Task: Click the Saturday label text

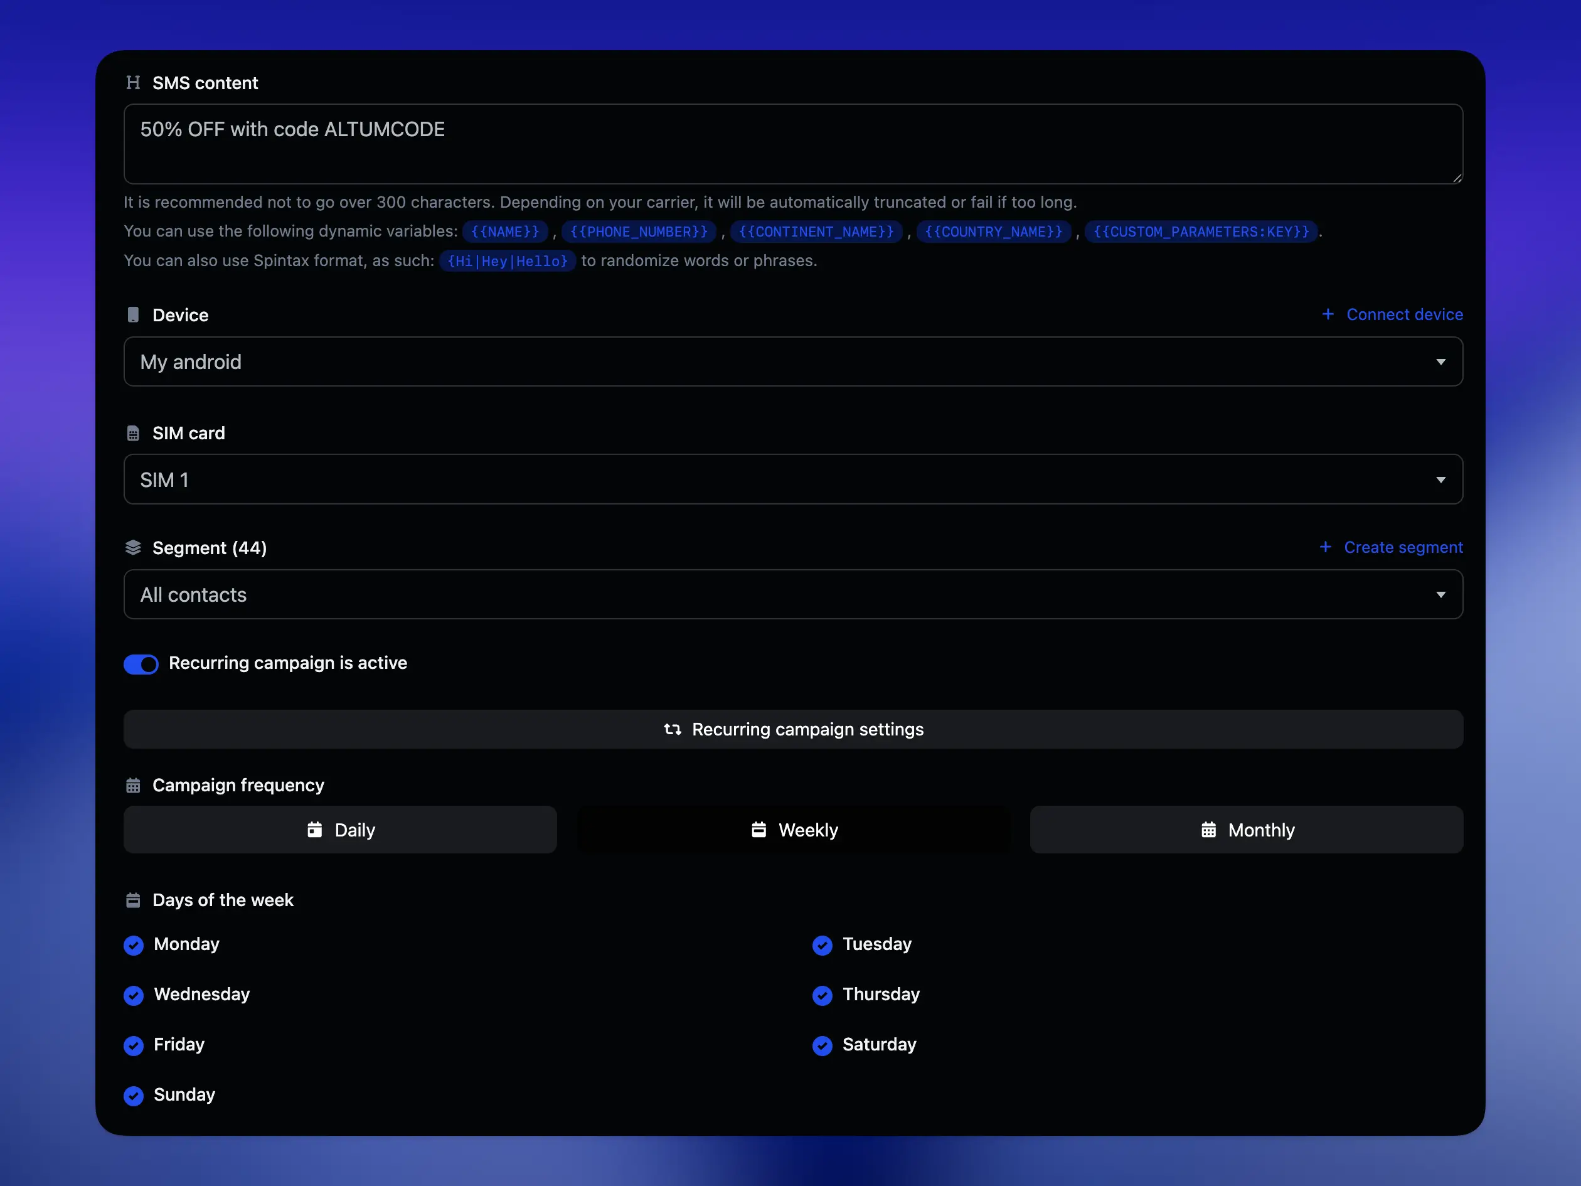Action: pyautogui.click(x=879, y=1044)
